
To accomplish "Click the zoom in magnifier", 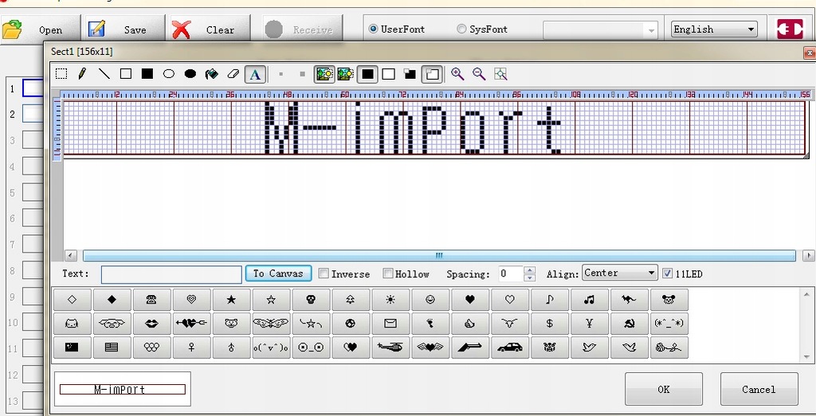I will 457,74.
